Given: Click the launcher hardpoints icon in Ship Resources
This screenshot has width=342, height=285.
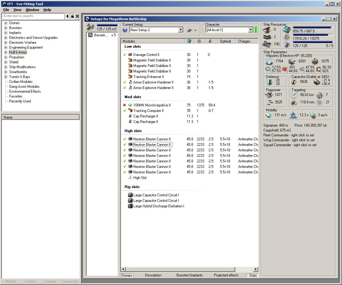Looking at the screenshot, I should click(x=266, y=37).
